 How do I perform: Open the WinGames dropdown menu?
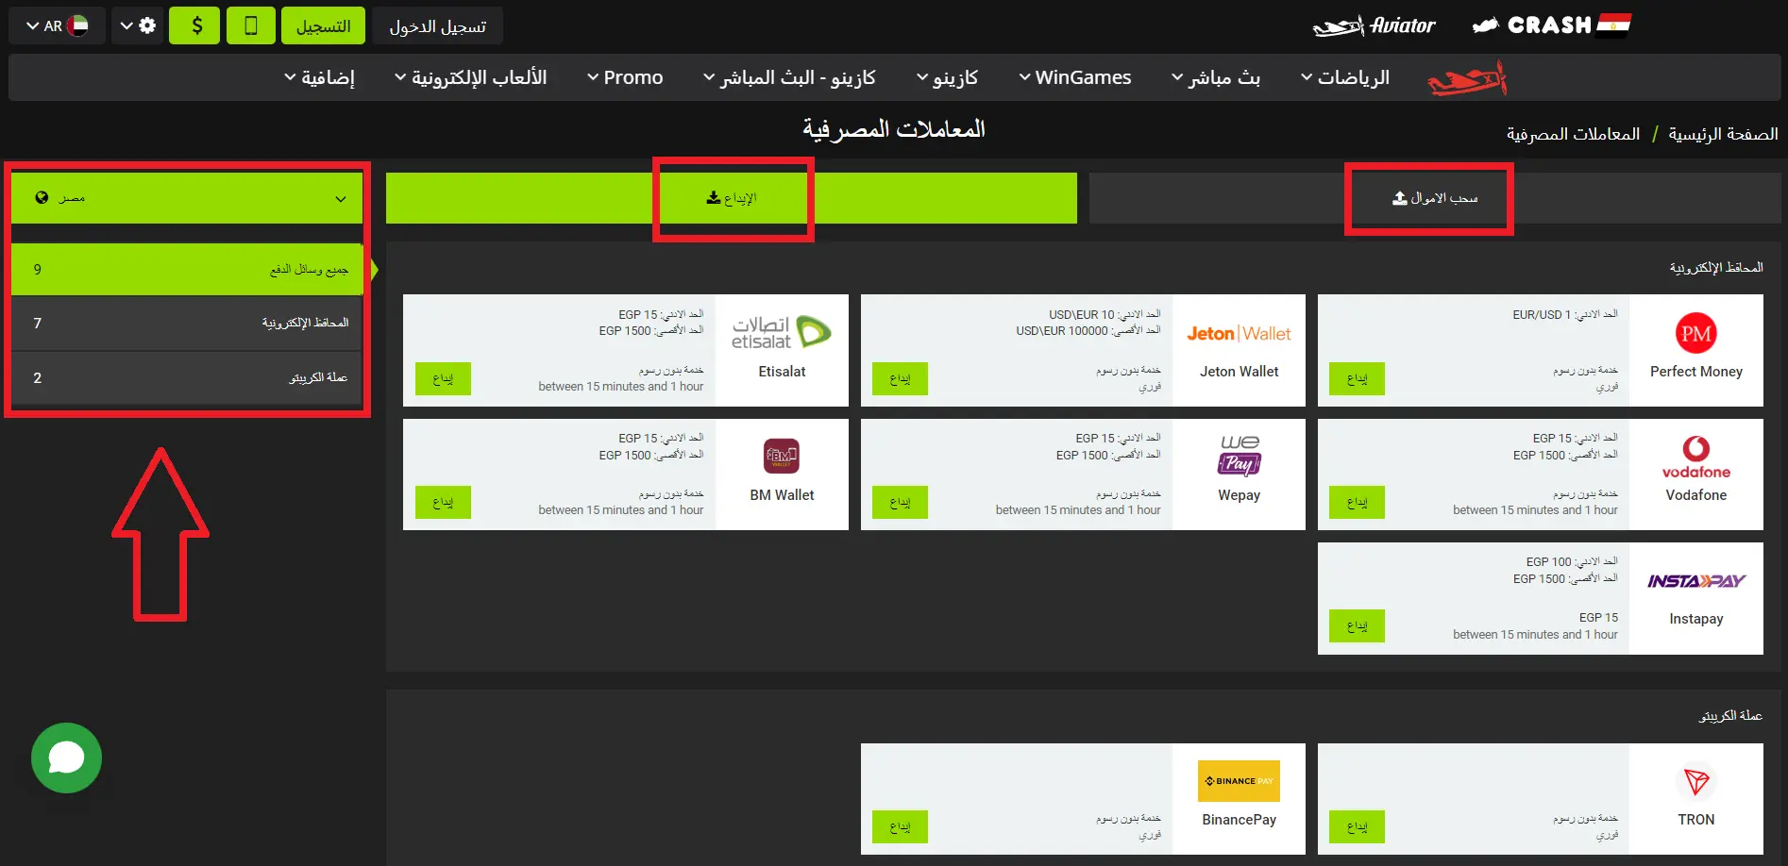click(x=1074, y=76)
